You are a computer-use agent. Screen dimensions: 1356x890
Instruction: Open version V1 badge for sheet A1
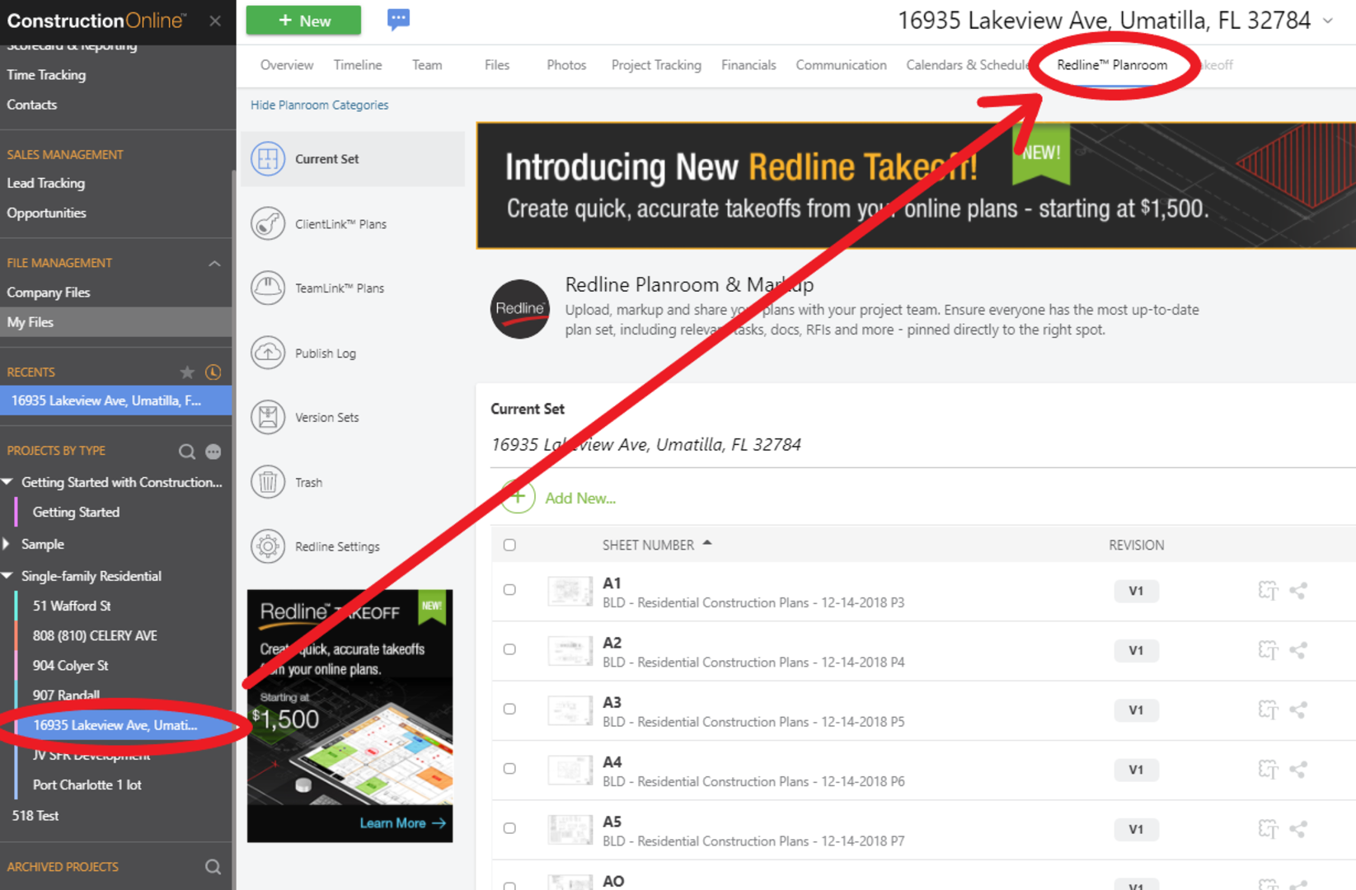[x=1136, y=591]
